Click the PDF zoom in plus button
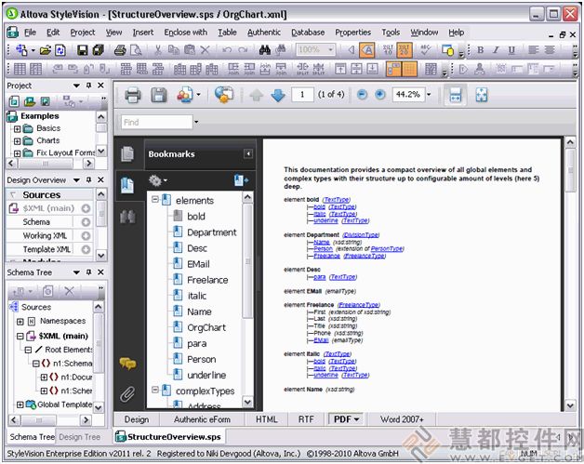 click(380, 95)
